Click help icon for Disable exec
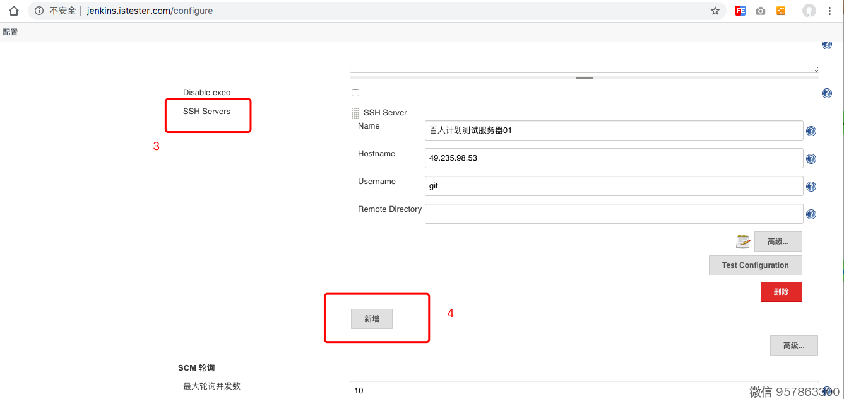 click(x=826, y=93)
